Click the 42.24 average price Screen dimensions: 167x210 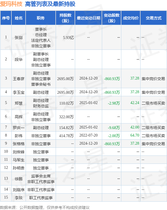click(x=135, y=103)
